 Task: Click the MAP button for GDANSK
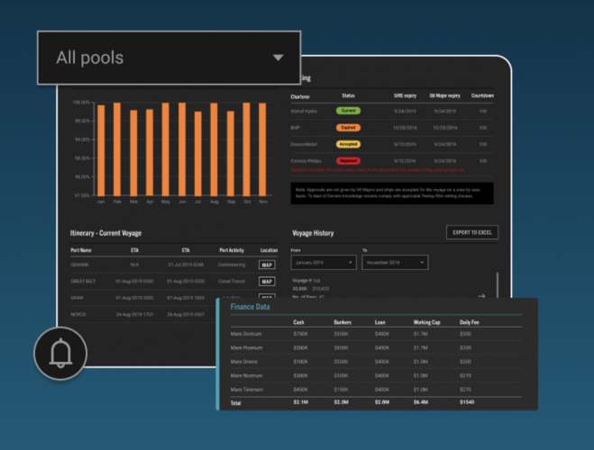(267, 265)
